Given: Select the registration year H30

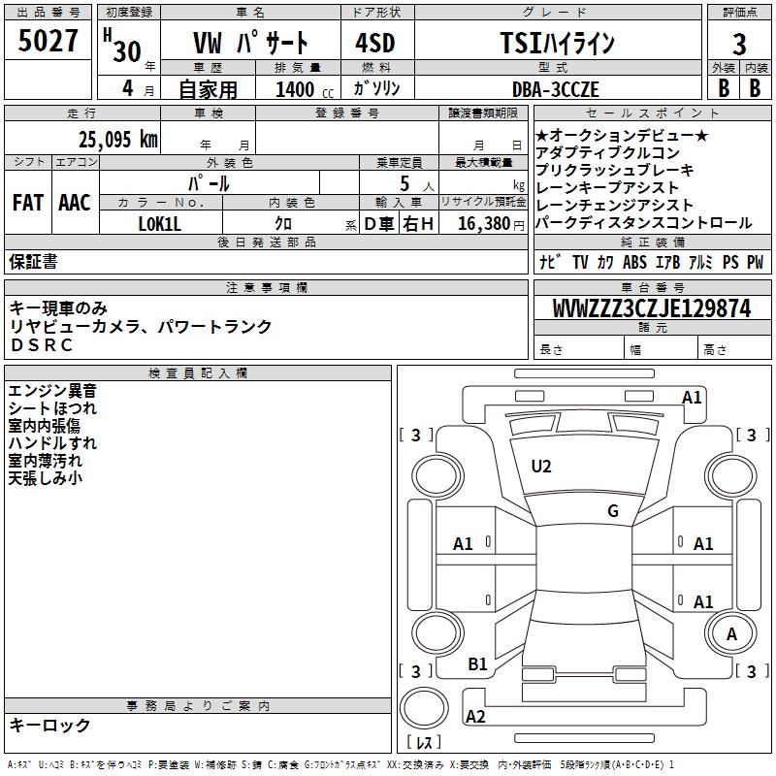Looking at the screenshot, I should pyautogui.click(x=122, y=46).
